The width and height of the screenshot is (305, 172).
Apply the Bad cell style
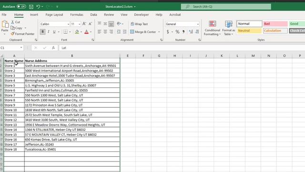point(275,23)
